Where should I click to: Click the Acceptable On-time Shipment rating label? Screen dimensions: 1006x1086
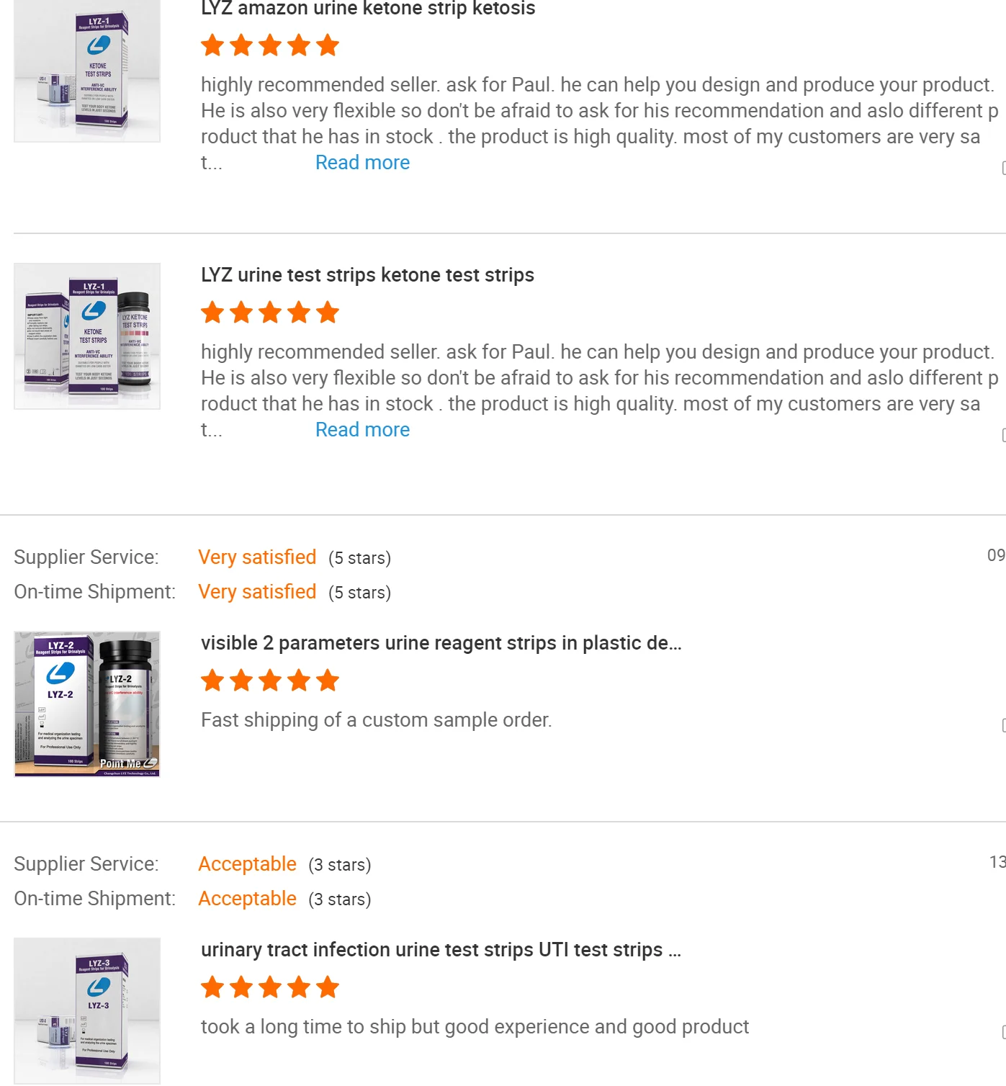point(248,898)
